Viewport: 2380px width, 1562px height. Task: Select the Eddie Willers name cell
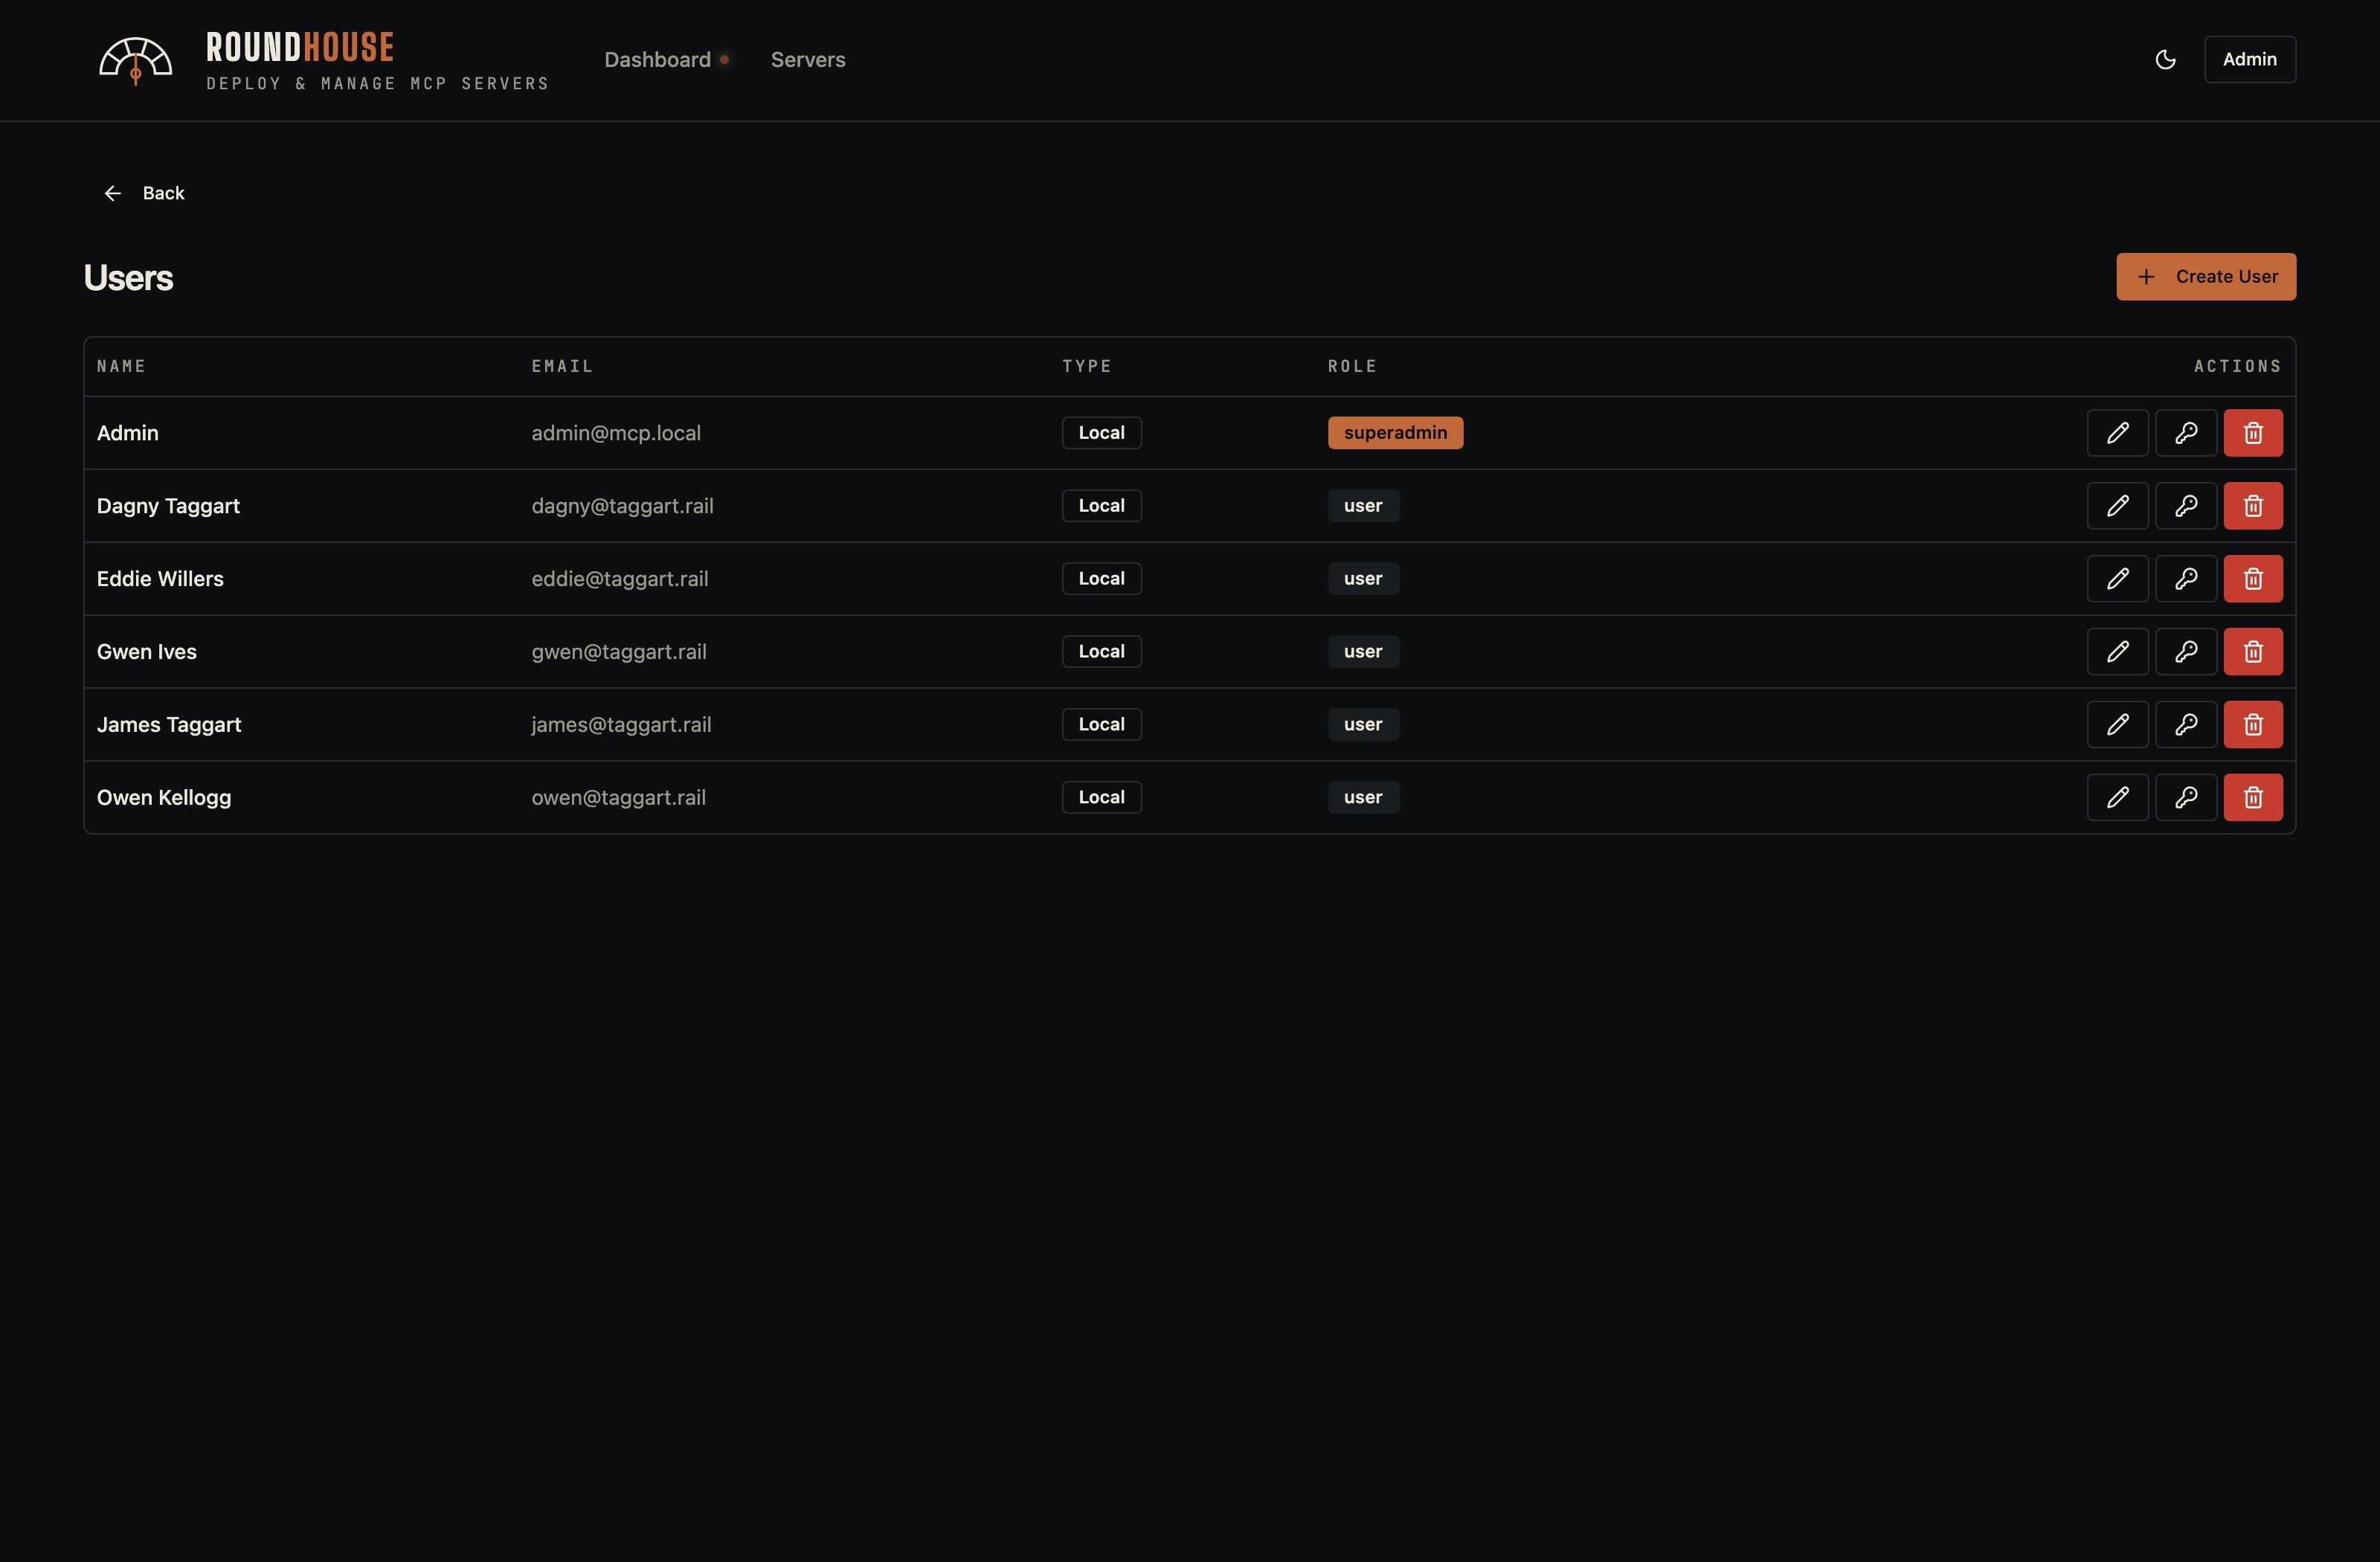(x=160, y=579)
